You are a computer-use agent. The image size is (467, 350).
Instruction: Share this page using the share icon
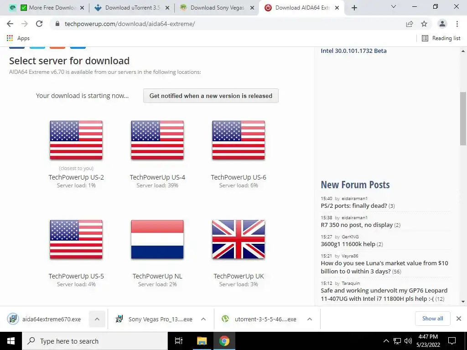tap(410, 24)
